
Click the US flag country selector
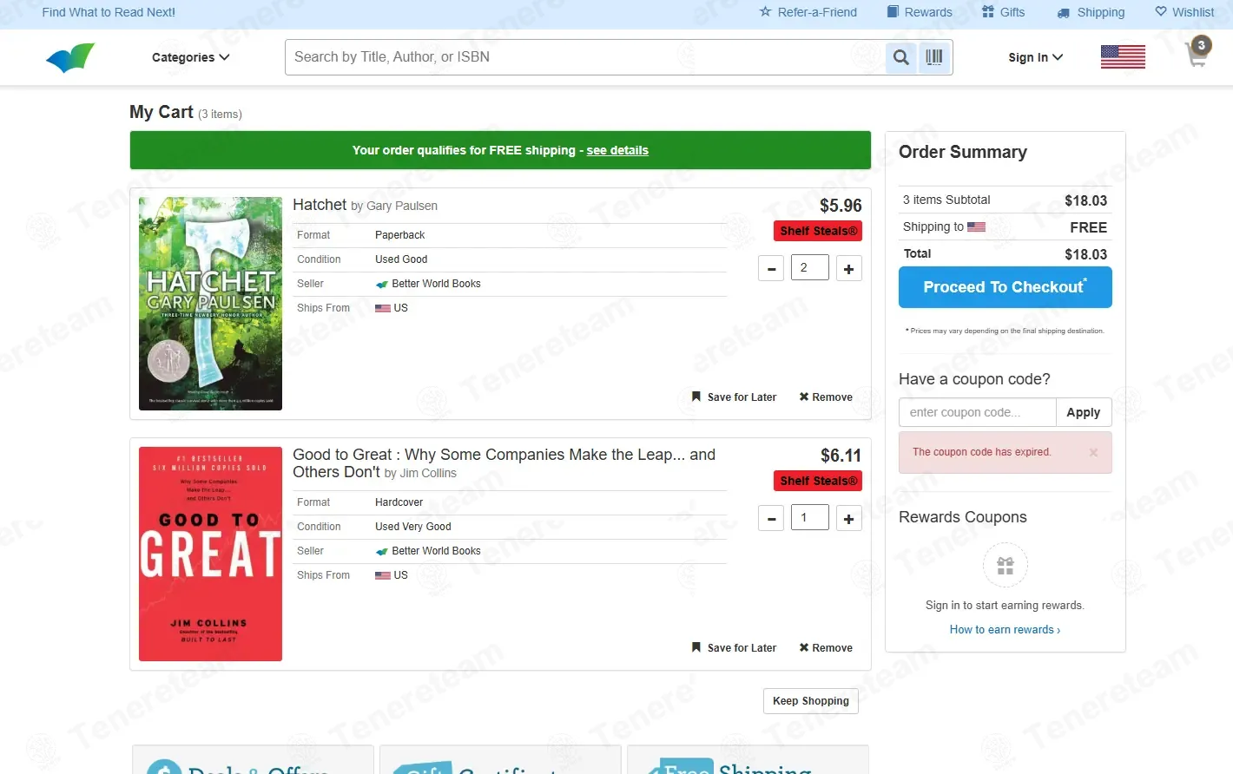pyautogui.click(x=1123, y=56)
